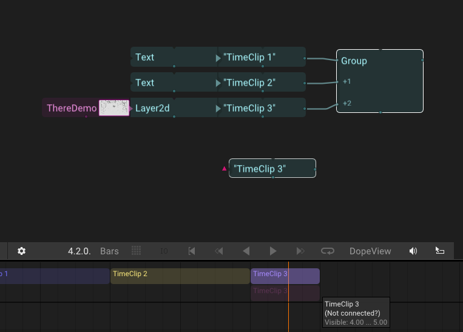
Task: Click the pink warning triangle indicator
Action: tap(225, 168)
